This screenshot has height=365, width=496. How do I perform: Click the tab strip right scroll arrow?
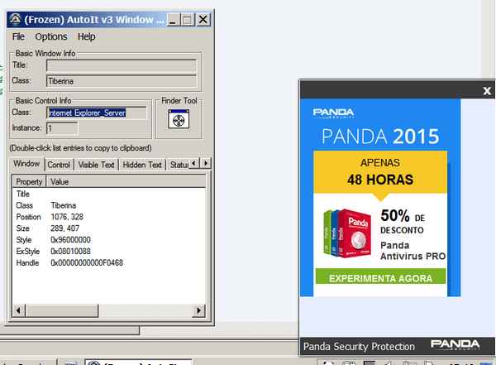[206, 163]
